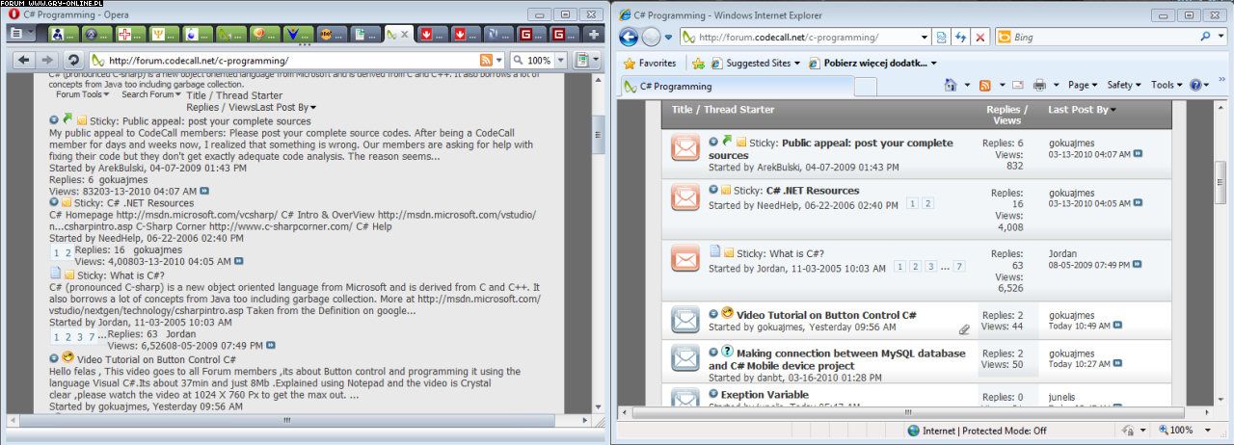Open 'Public appeal: post your complete sources' in IE

(x=830, y=148)
